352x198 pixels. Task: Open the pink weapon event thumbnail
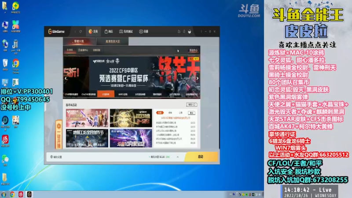87,118
